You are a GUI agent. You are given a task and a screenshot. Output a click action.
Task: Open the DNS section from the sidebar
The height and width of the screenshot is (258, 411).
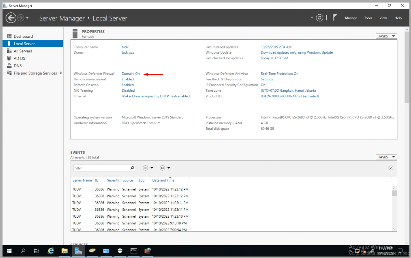click(18, 65)
